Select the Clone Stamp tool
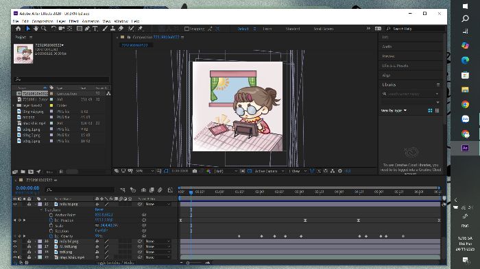The height and width of the screenshot is (269, 480). (x=112, y=29)
